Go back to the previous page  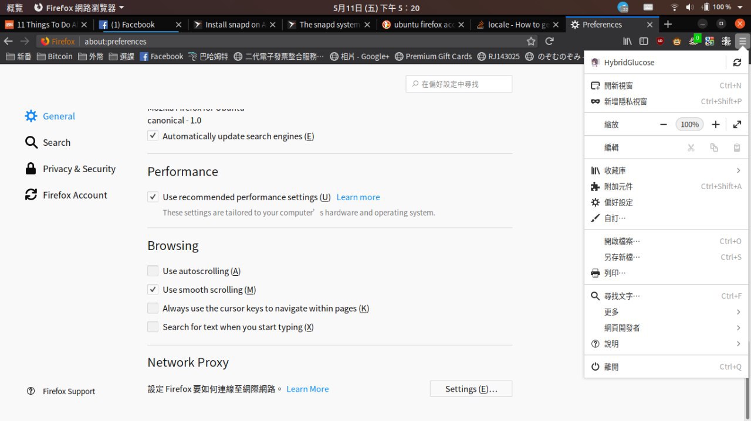tap(8, 42)
